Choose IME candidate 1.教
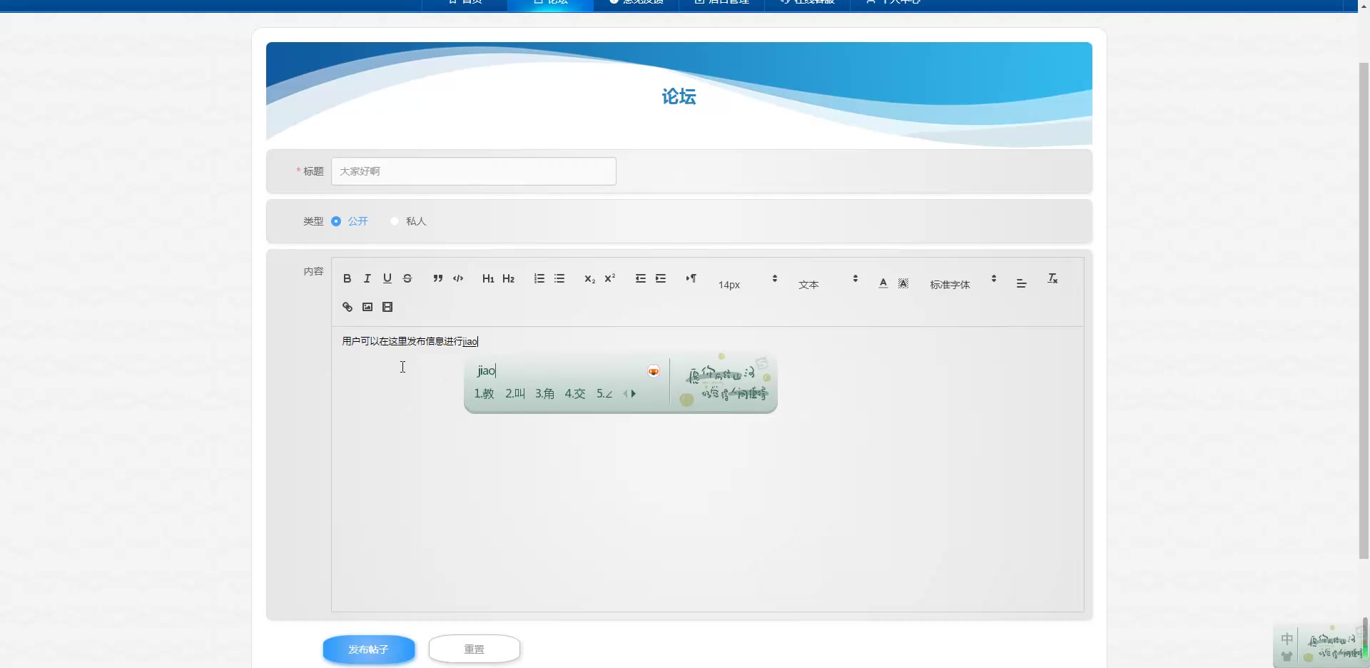This screenshot has height=668, width=1370. [484, 393]
